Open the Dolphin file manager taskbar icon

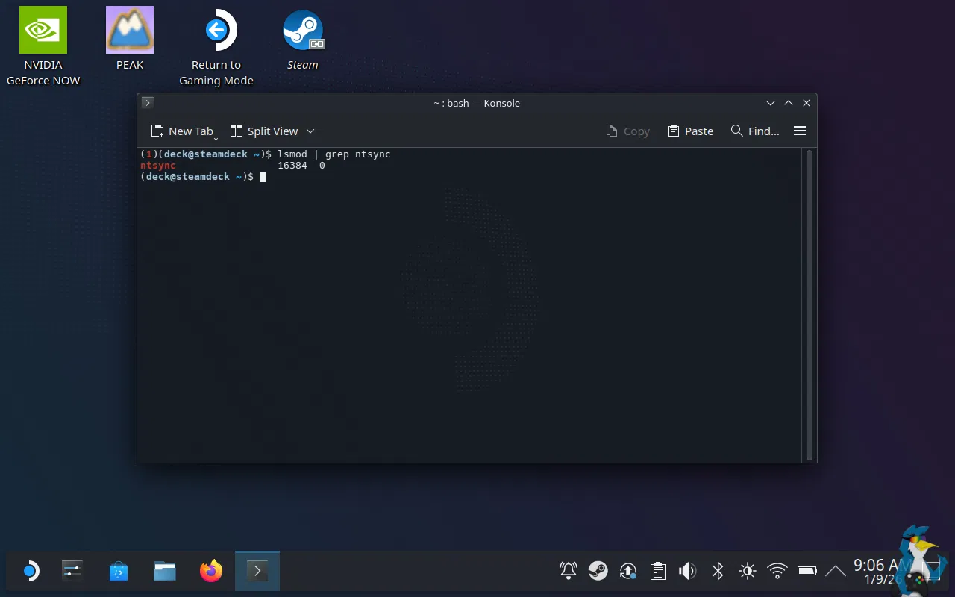point(165,572)
